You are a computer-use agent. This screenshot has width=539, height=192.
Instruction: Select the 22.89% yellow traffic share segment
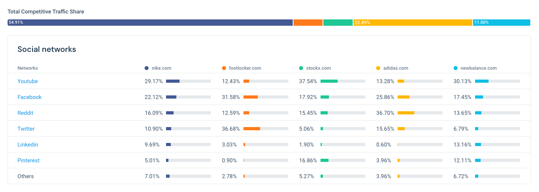[x=413, y=23]
